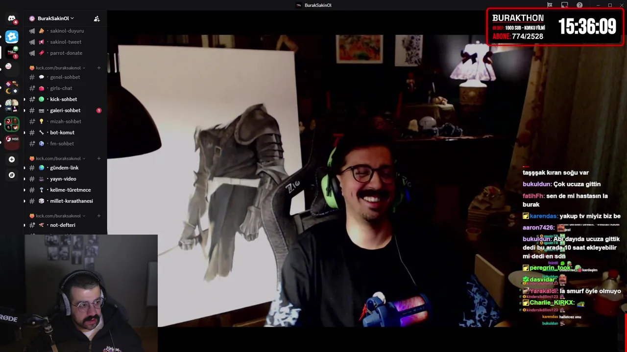Open Discover servers compass icon
627x352 pixels.
click(12, 175)
